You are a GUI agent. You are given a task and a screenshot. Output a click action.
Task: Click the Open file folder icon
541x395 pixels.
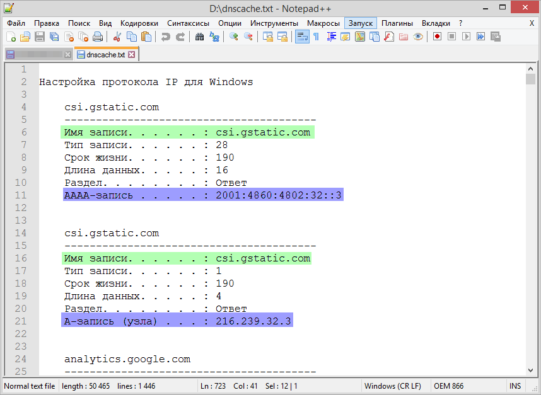tap(25, 37)
